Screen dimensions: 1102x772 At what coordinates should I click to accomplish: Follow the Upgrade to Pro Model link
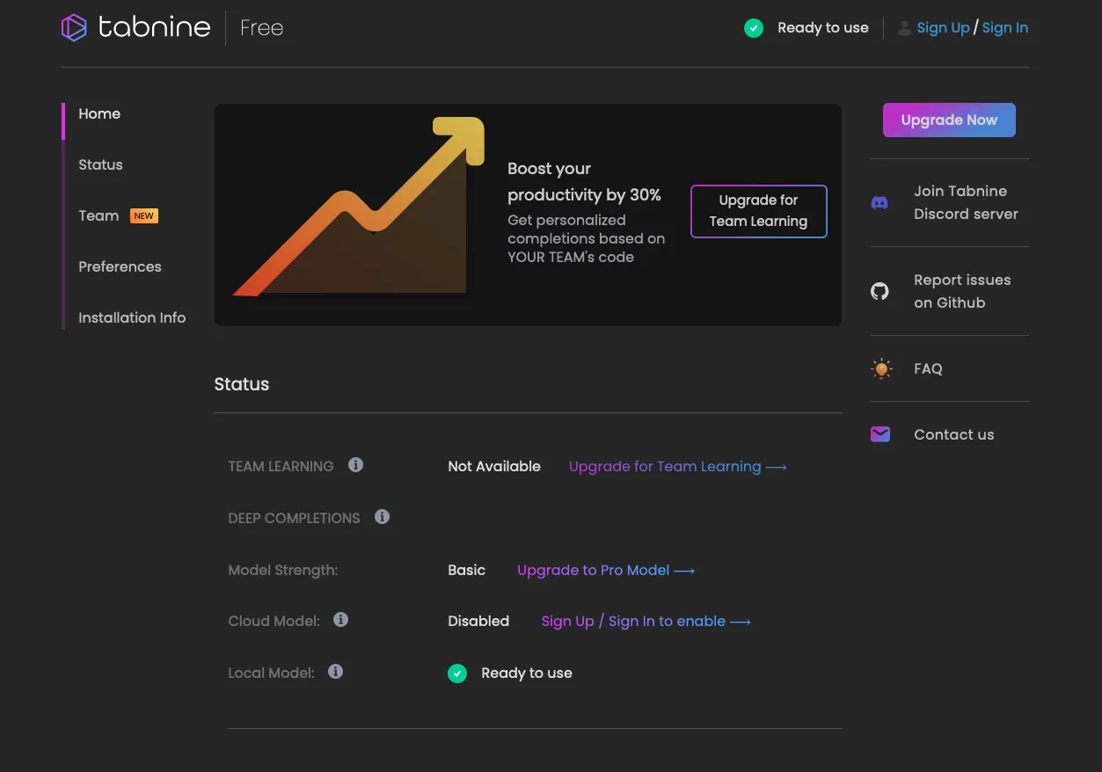(606, 570)
